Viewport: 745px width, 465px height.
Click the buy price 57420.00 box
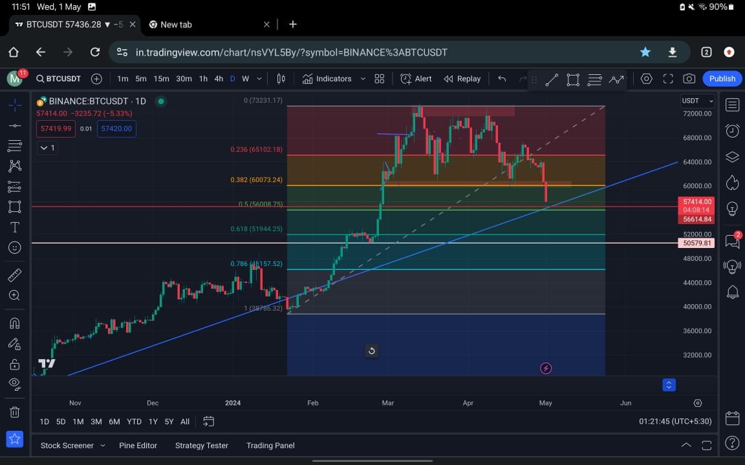(116, 129)
